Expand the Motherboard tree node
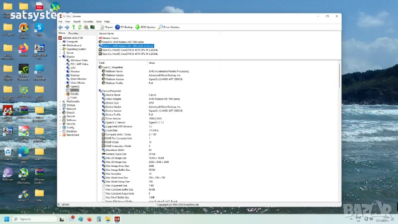 click(x=60, y=45)
